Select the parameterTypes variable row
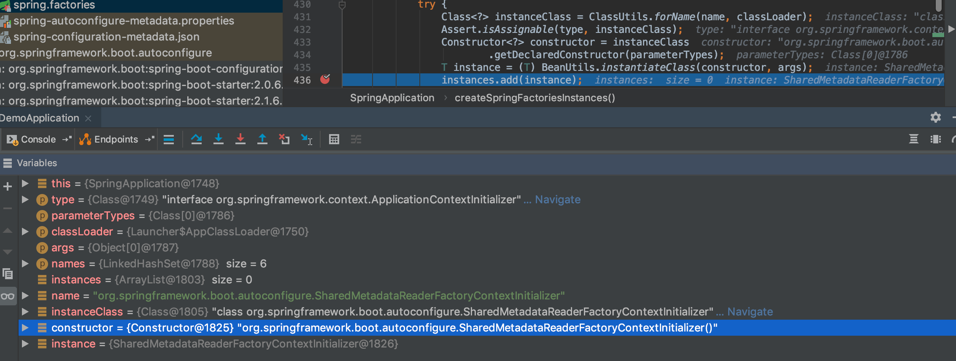The image size is (956, 361). 487,216
